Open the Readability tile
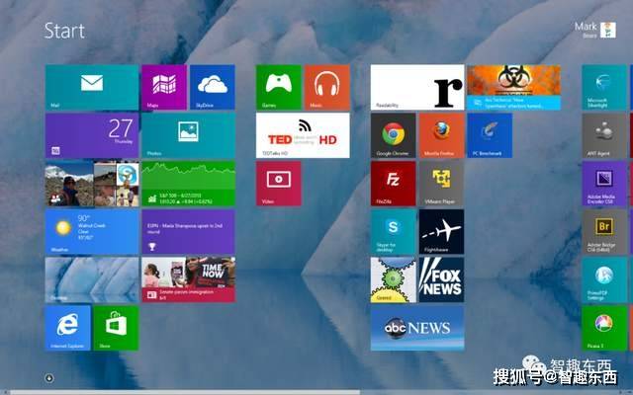633x395 pixels. [x=417, y=87]
